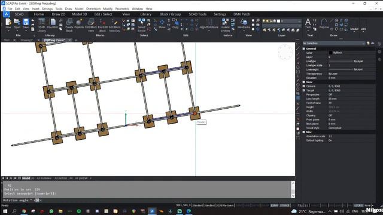Click the Align/Distribute tool
383x215 pixels.
(x=209, y=24)
